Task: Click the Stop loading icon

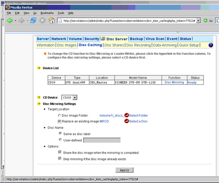Action: pos(42,20)
